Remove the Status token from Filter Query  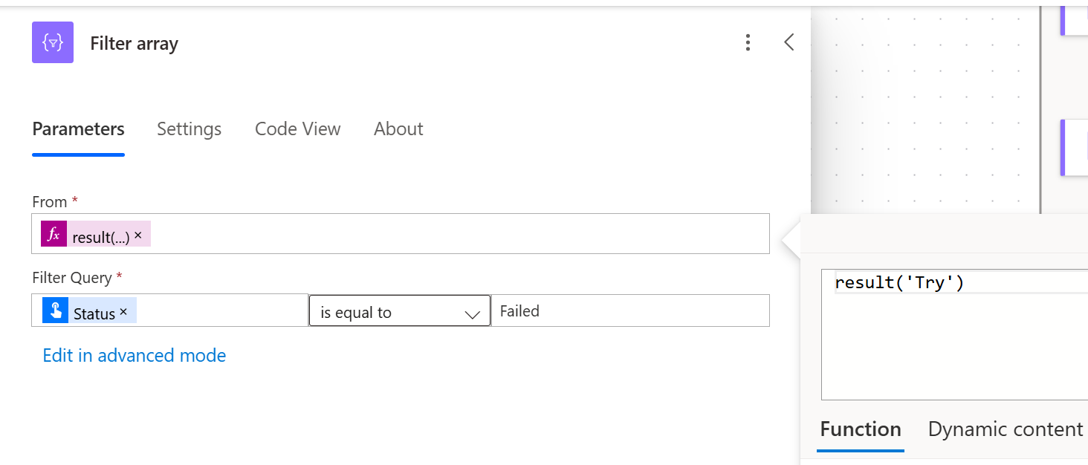(x=123, y=312)
